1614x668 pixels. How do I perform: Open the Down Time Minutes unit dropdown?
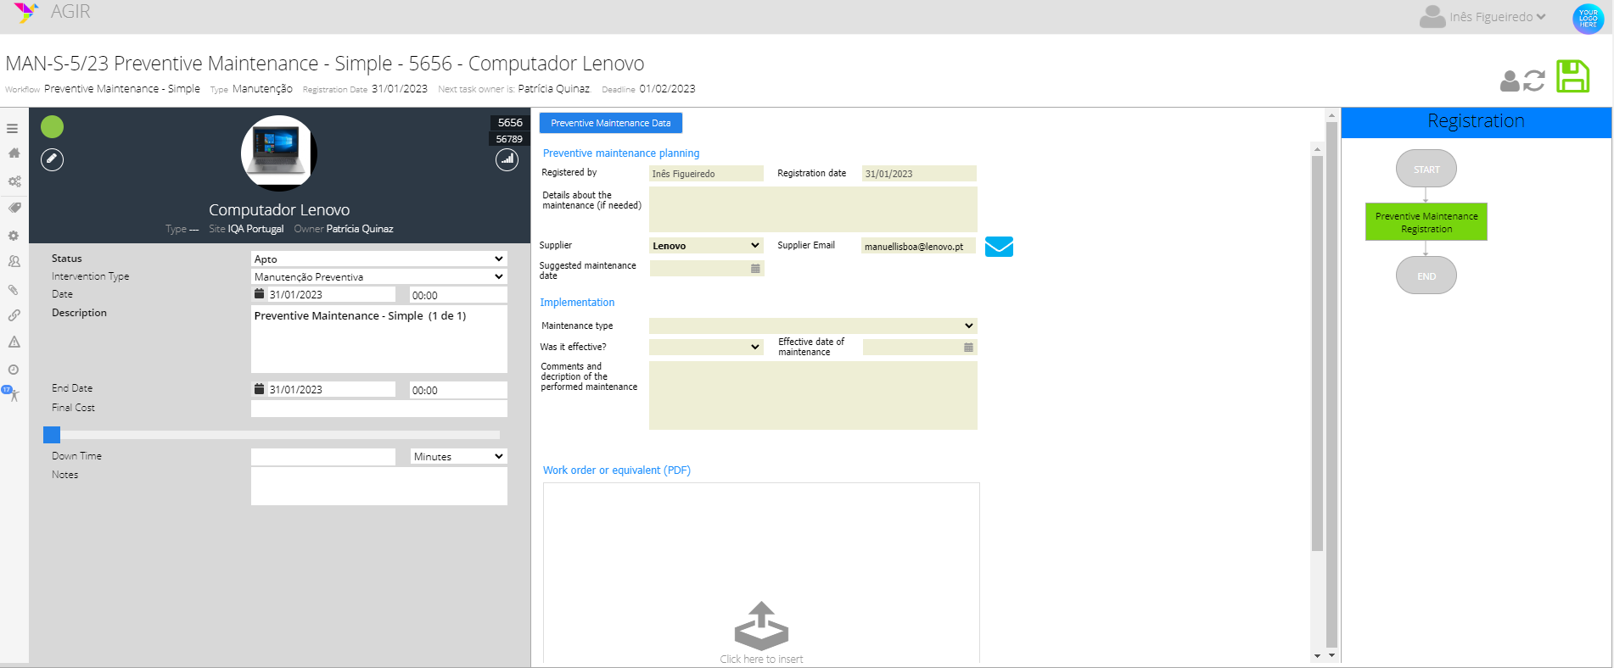pos(458,456)
